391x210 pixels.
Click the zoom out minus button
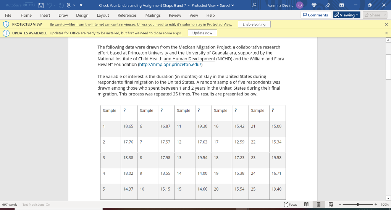click(339, 205)
